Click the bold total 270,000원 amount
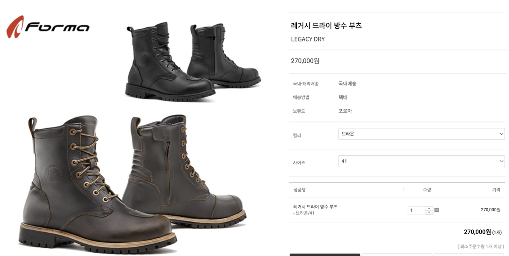Viewport: 509px width, 256px height. (x=477, y=232)
